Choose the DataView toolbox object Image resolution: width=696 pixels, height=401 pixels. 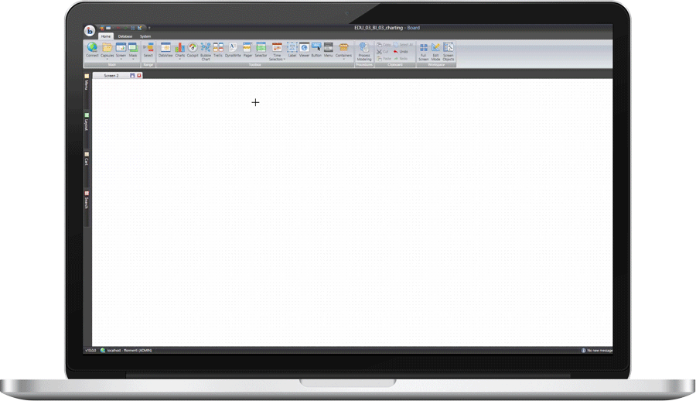coord(165,50)
